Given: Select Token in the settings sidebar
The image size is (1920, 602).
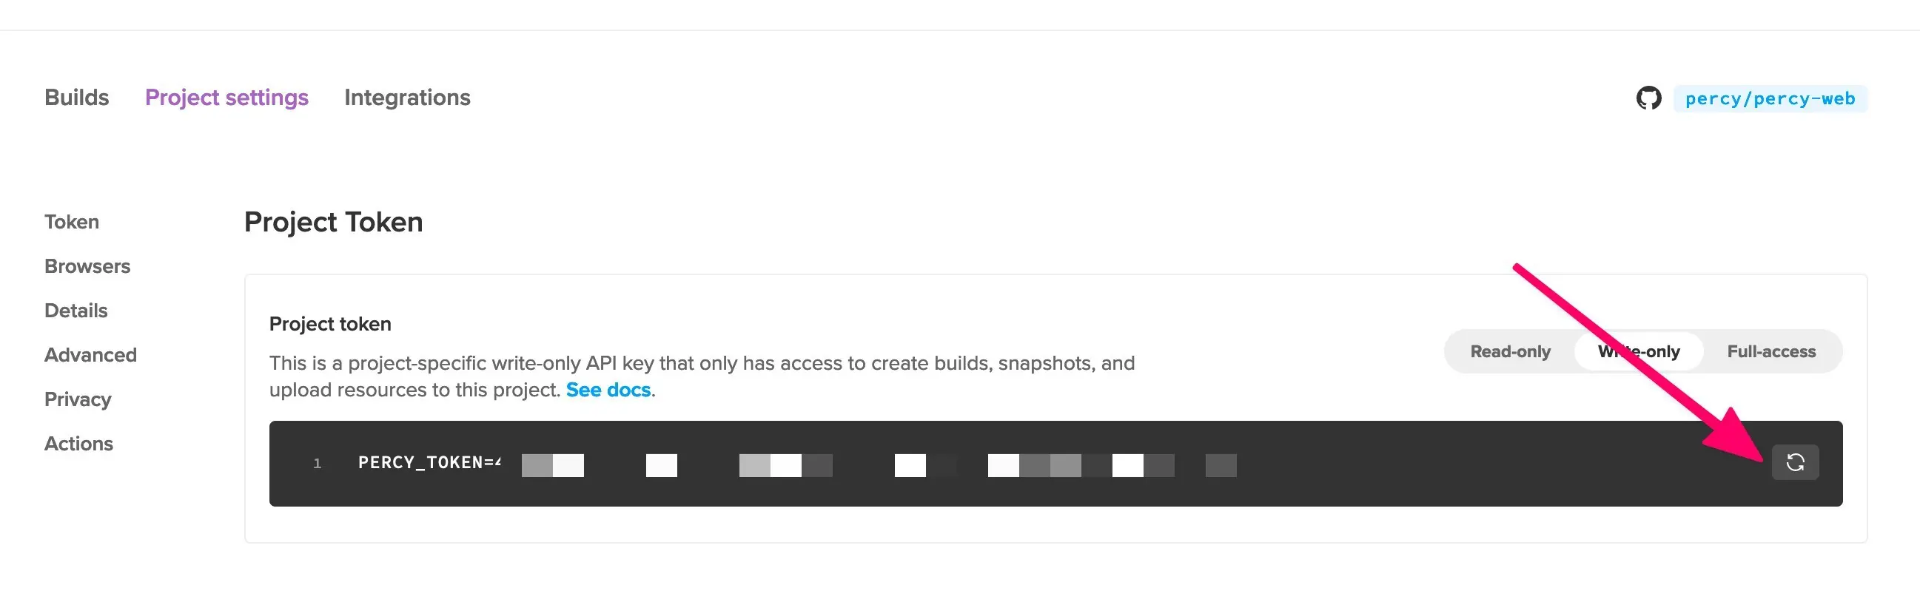Looking at the screenshot, I should (x=72, y=222).
